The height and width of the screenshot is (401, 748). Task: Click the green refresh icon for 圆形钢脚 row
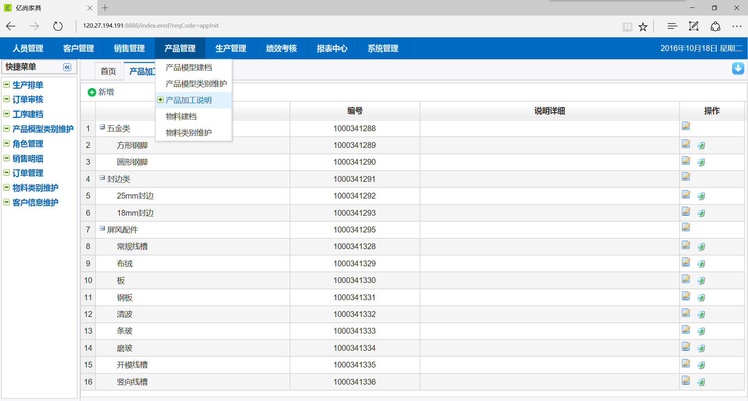[x=701, y=162]
